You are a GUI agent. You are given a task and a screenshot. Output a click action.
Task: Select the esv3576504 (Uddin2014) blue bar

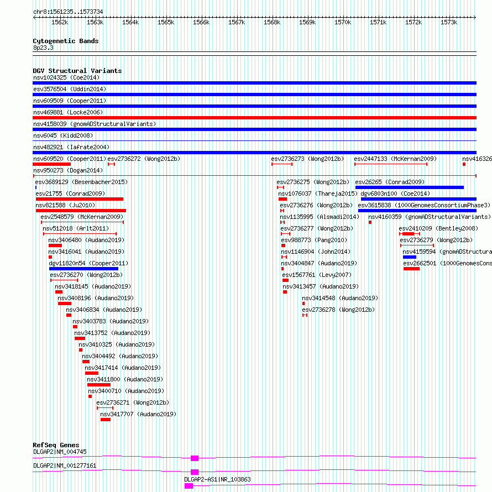point(254,95)
